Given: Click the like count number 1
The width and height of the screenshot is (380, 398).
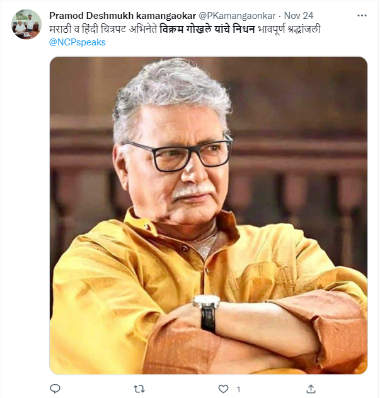Looking at the screenshot, I should point(239,389).
